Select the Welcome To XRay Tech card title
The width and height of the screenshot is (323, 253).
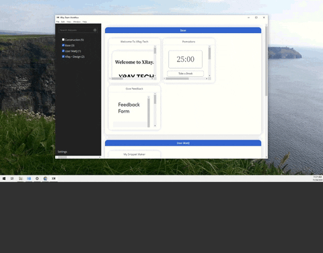point(135,42)
